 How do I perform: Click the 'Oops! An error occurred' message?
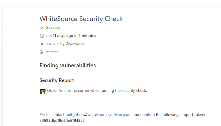(x=97, y=91)
